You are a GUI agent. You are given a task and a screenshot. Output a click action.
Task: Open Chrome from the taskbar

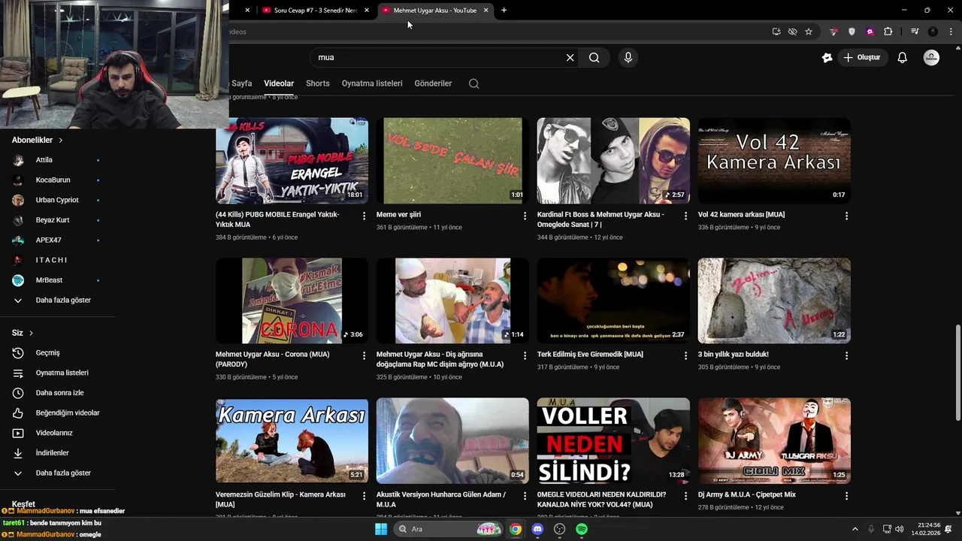516,529
